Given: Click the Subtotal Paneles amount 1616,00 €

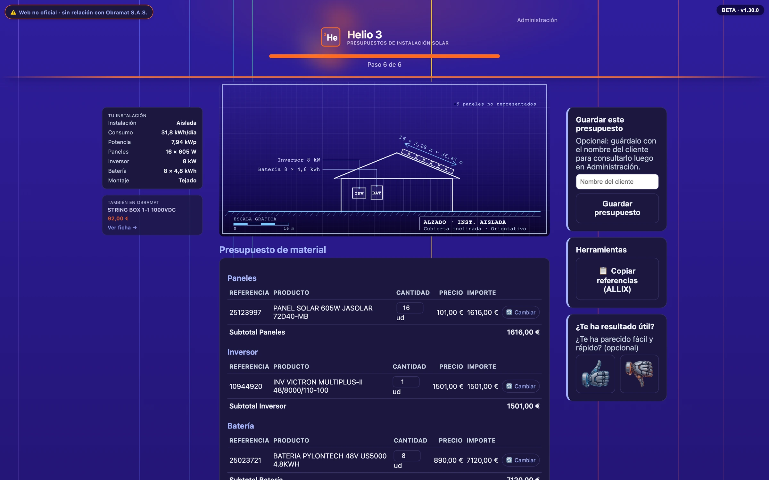Looking at the screenshot, I should click(x=523, y=332).
